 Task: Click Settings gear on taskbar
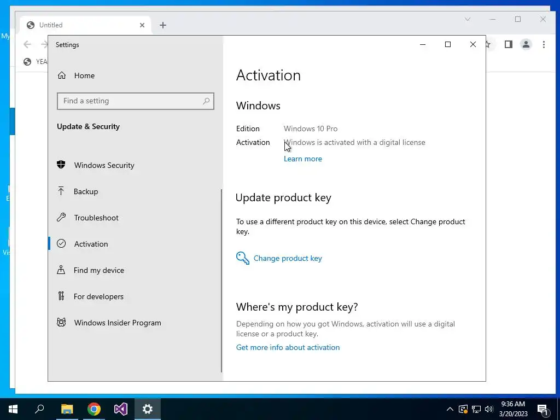pyautogui.click(x=148, y=409)
